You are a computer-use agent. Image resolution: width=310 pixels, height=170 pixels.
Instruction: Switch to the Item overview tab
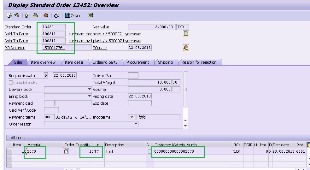(x=43, y=62)
